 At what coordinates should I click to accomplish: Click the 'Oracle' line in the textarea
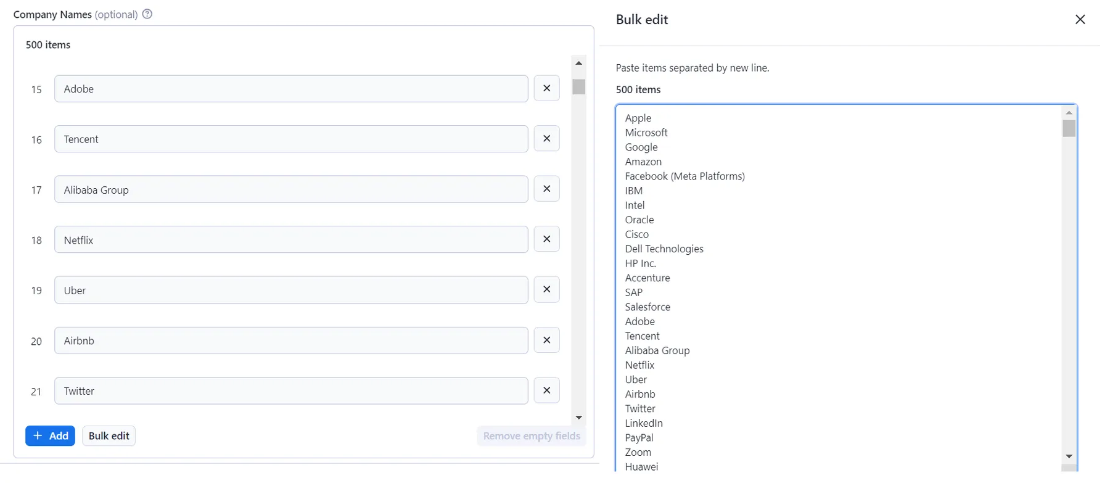tap(639, 220)
